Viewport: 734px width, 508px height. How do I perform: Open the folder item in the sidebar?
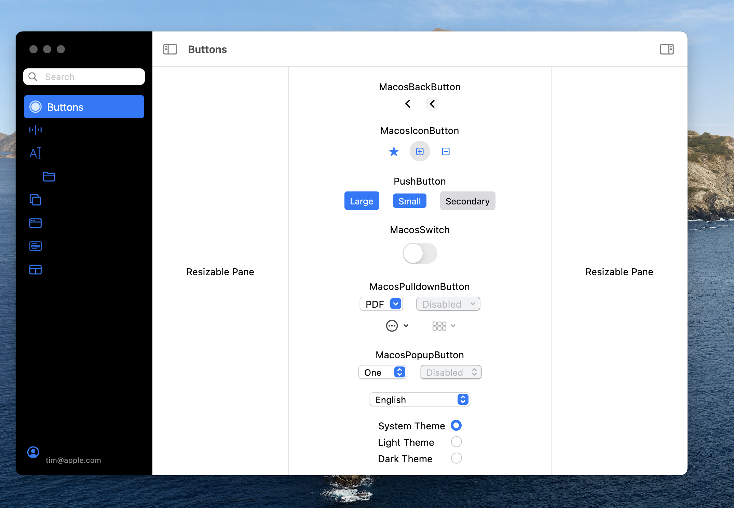[49, 176]
